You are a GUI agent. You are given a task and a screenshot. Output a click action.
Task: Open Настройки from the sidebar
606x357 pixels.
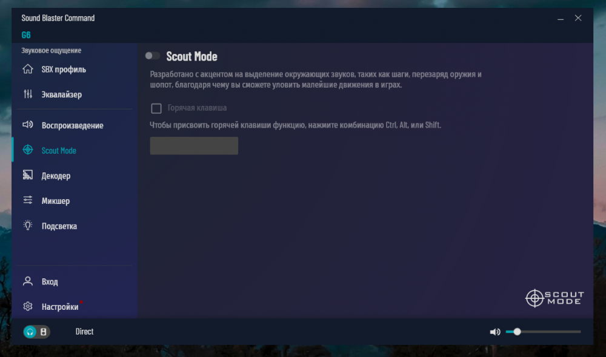click(x=60, y=307)
